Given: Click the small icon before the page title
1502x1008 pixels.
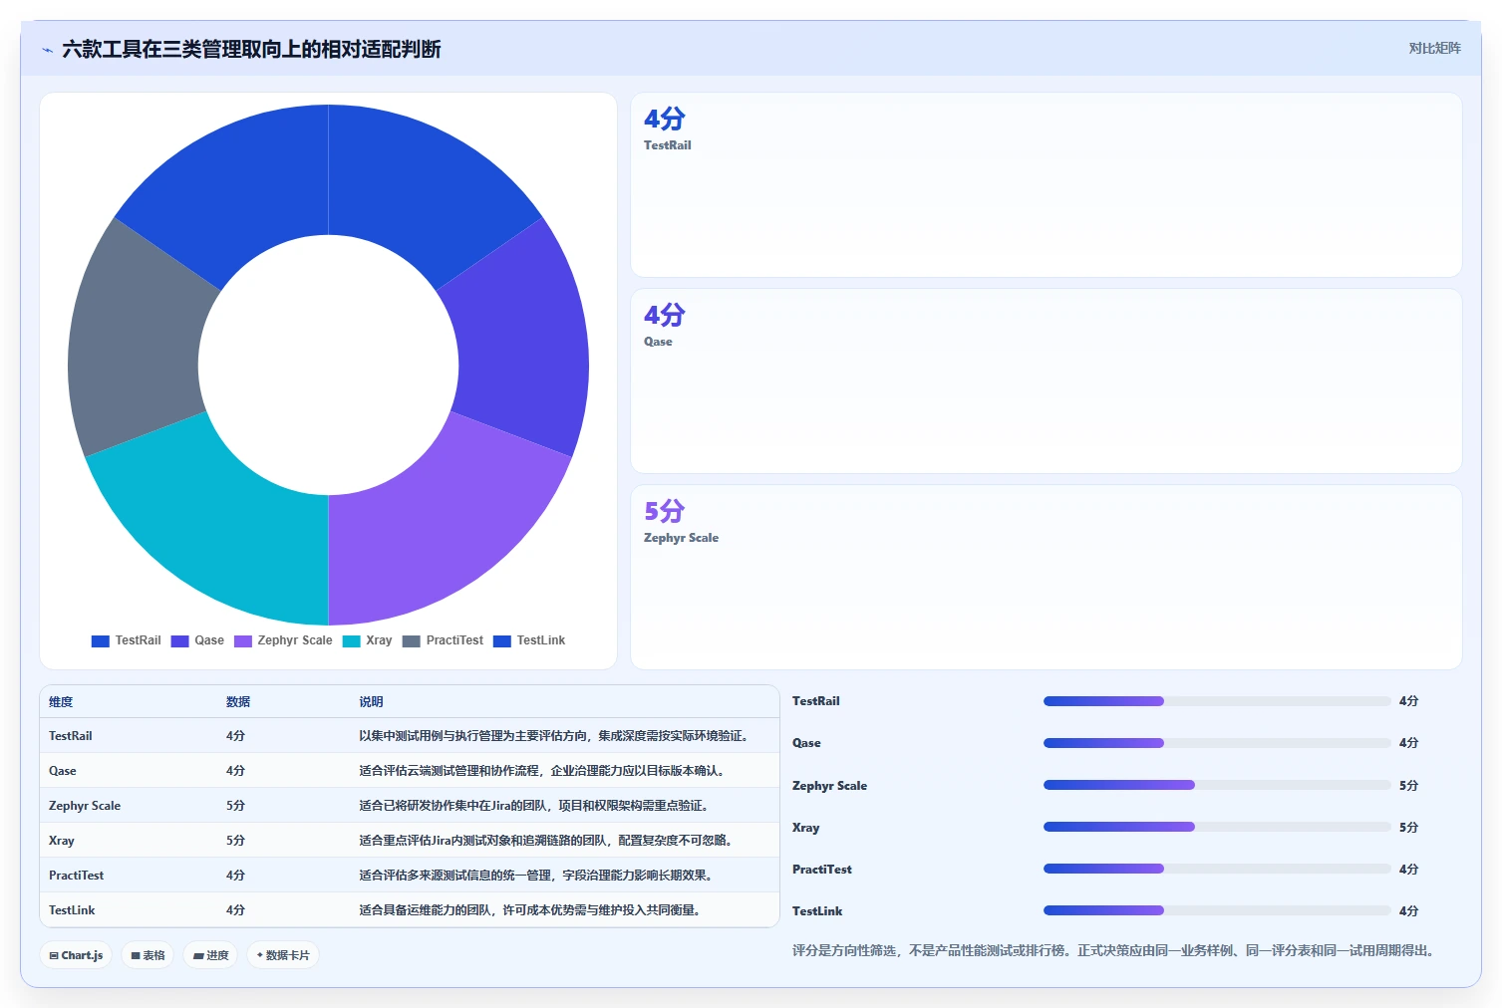Looking at the screenshot, I should coord(47,50).
